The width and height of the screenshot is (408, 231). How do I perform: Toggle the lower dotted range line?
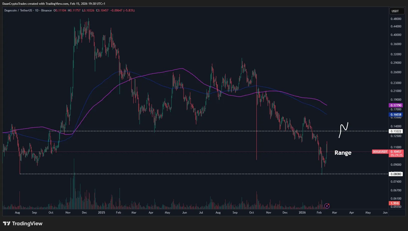200,174
